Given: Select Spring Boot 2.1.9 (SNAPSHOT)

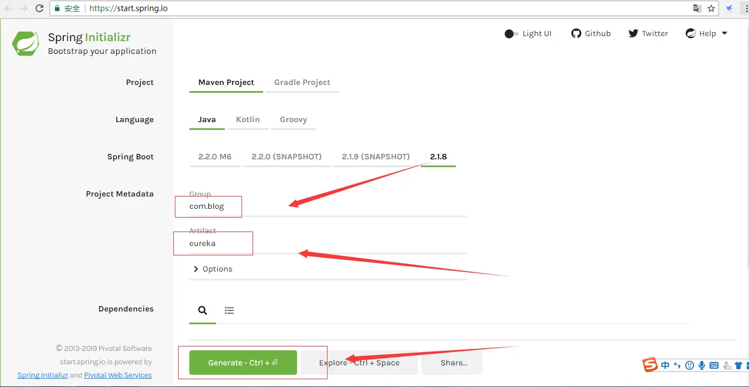Looking at the screenshot, I should pos(376,157).
